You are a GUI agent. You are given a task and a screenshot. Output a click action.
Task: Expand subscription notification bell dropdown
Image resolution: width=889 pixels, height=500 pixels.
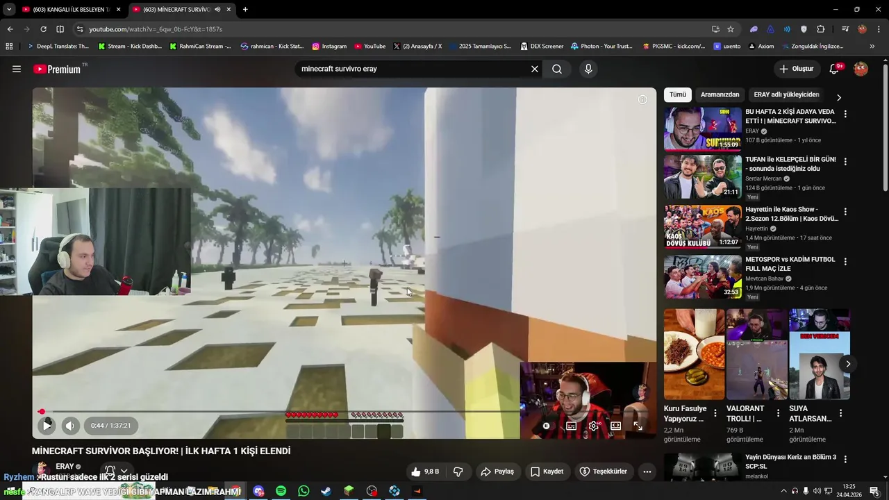click(116, 472)
